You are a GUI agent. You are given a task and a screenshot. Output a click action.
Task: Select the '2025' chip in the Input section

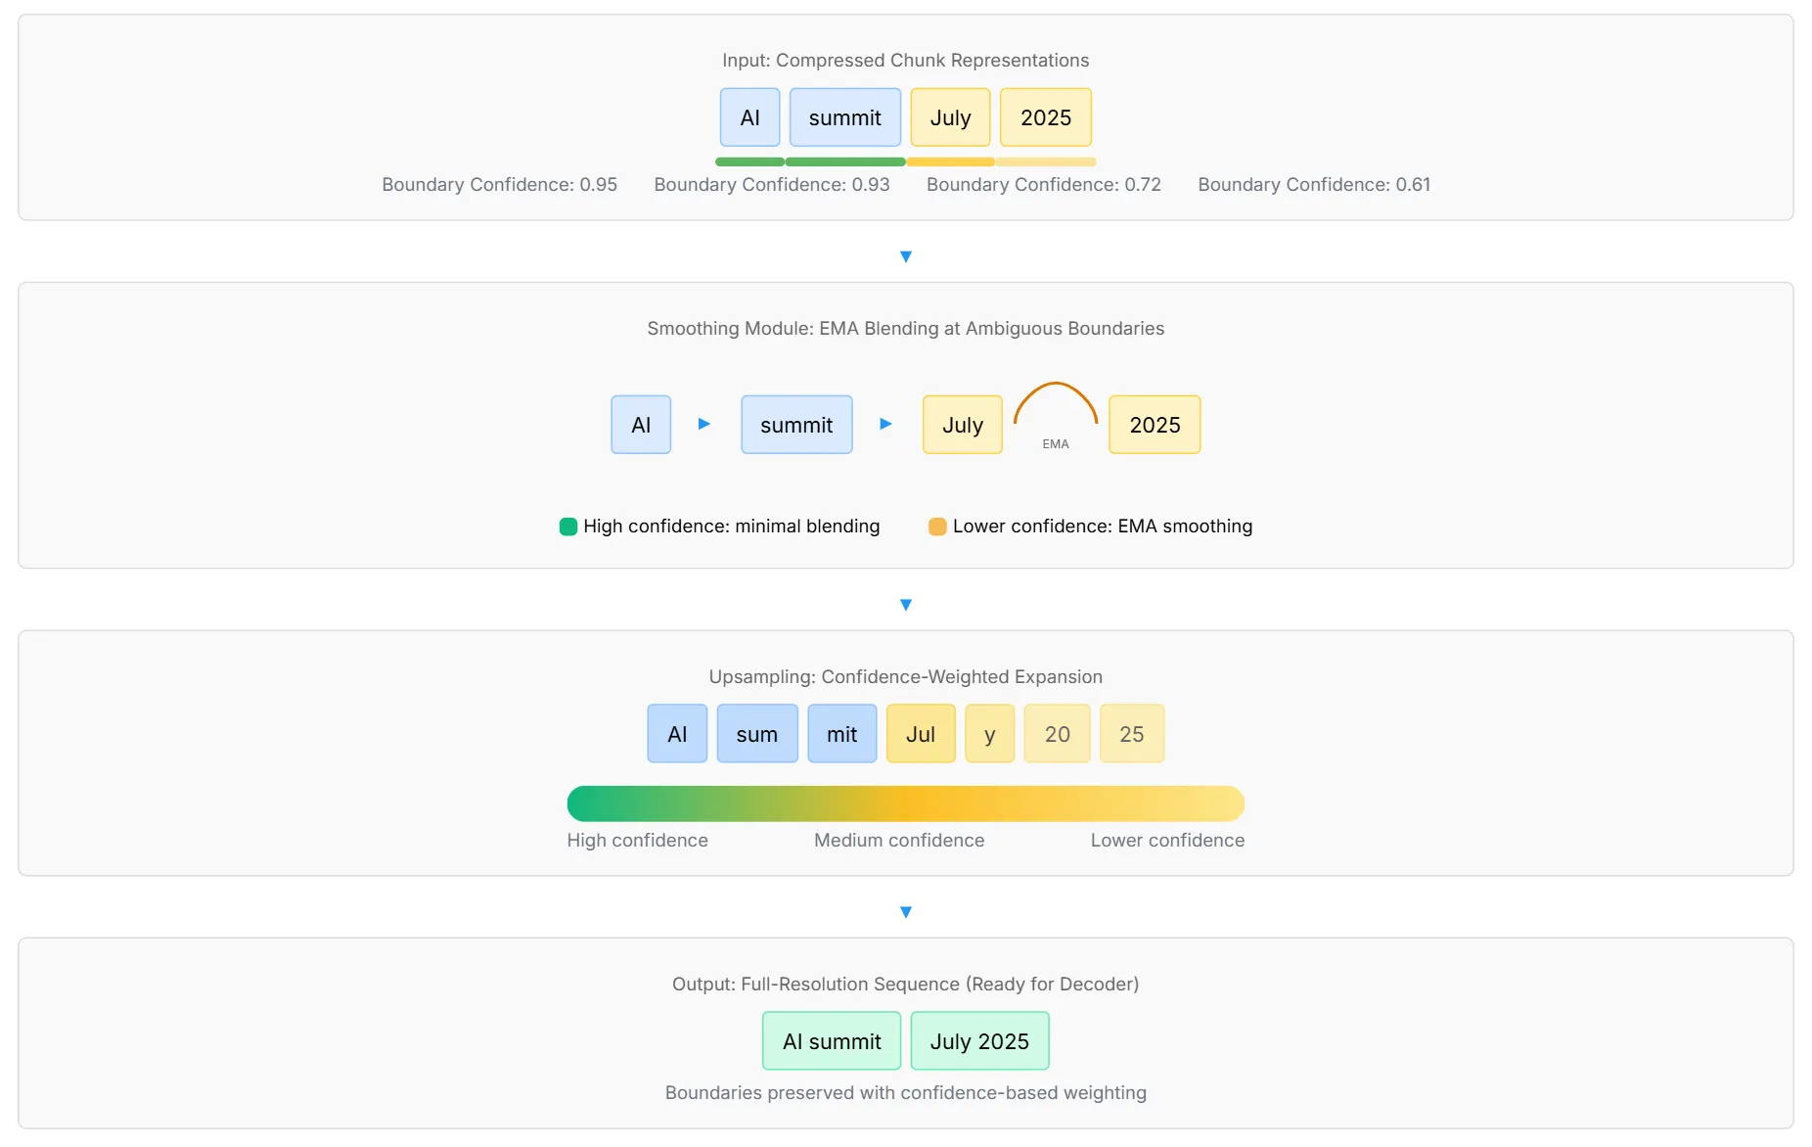pyautogui.click(x=1045, y=117)
